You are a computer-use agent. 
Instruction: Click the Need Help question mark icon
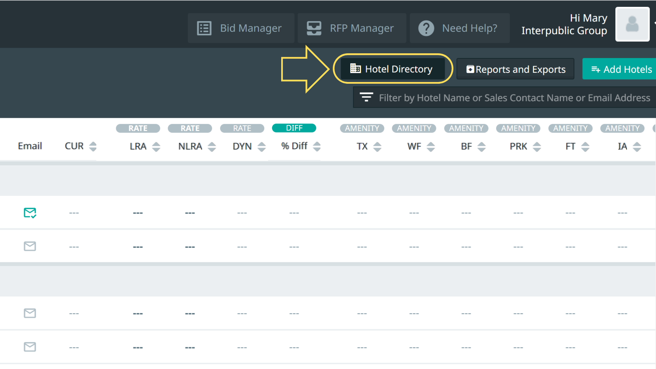tap(426, 28)
